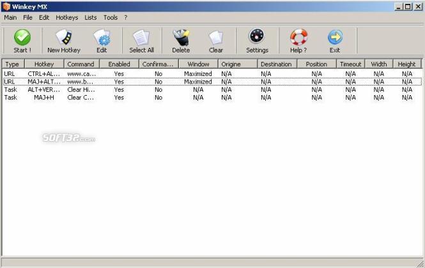Close the Winkey MX window
Image resolution: width=425 pixels, height=268 pixels.
418,7
